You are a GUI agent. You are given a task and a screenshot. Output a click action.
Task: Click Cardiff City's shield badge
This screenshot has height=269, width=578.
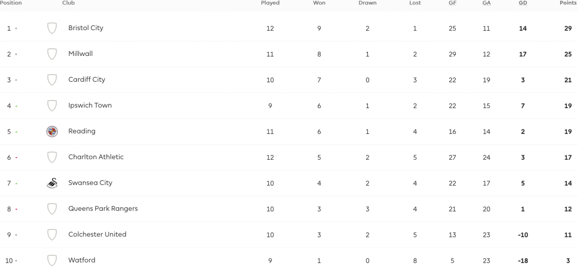coord(52,80)
